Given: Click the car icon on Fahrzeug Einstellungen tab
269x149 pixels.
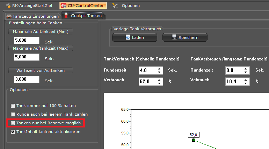Looking at the screenshot, I should point(9,16).
